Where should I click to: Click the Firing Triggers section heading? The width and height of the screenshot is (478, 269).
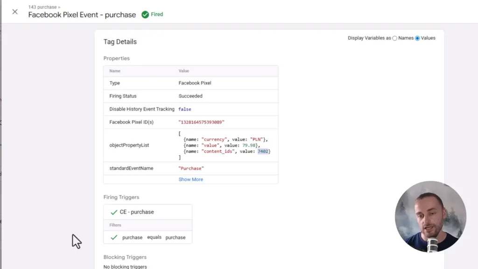[x=121, y=198]
